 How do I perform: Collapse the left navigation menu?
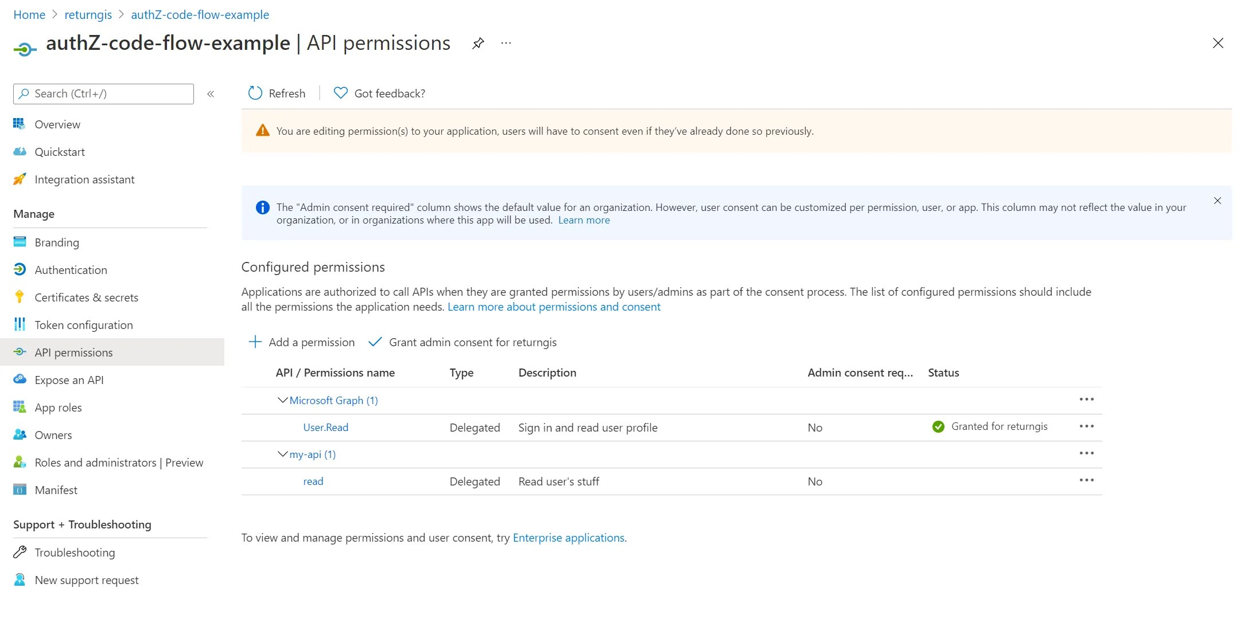pos(211,94)
